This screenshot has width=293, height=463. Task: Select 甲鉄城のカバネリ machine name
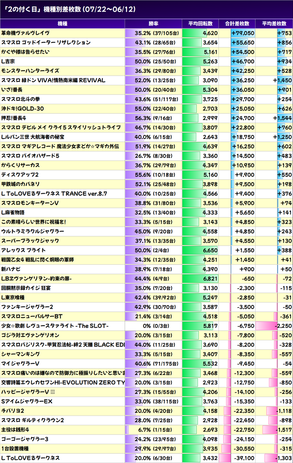20,184
